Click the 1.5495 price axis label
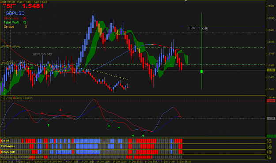Viewport: 276px width, 163px height. (x=271, y=54)
